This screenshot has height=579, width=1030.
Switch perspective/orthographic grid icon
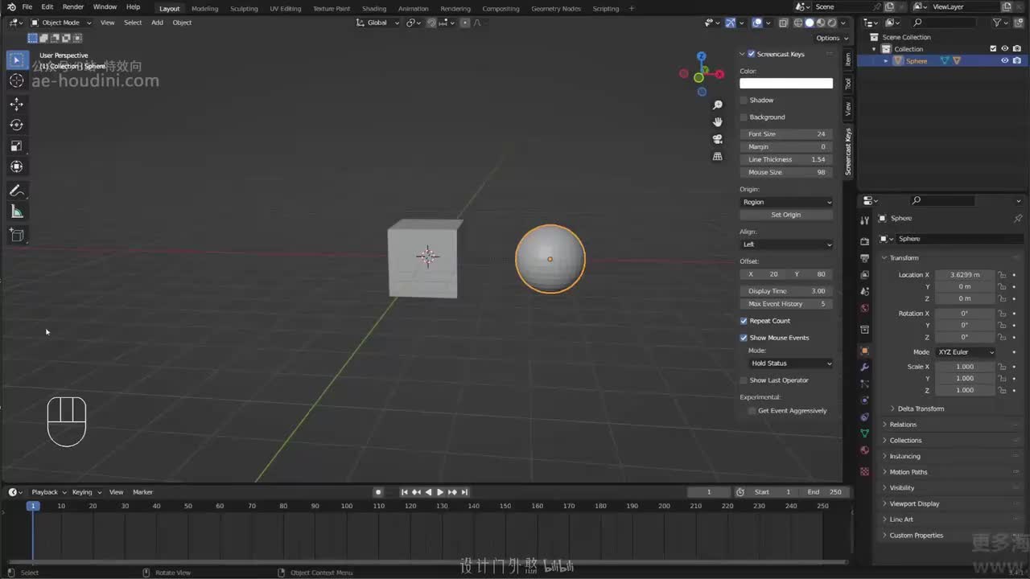coord(718,156)
